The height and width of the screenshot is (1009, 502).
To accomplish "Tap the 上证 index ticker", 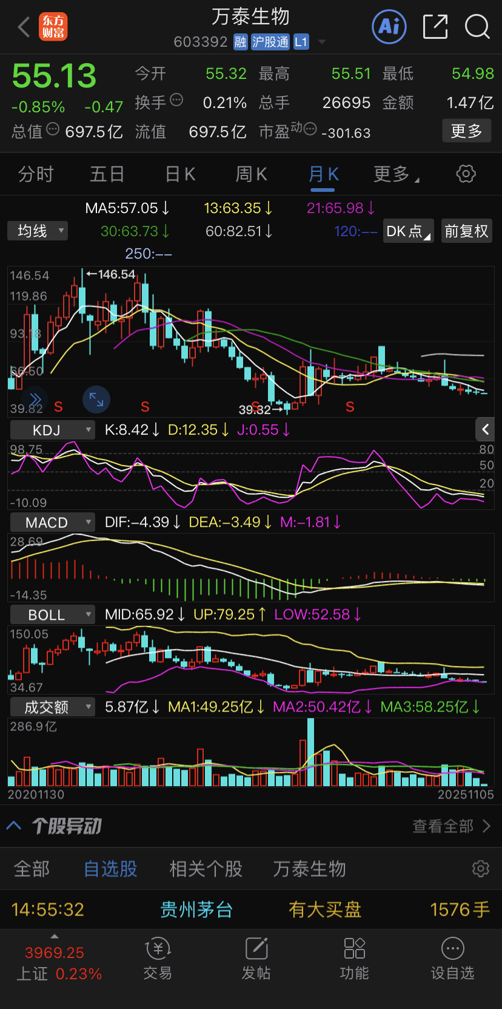I will [59, 963].
